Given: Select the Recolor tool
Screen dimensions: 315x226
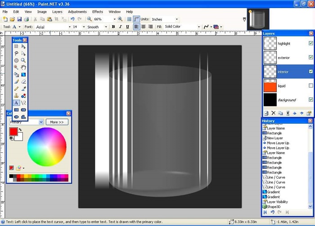Looking at the screenshot, I should click(x=23, y=96).
